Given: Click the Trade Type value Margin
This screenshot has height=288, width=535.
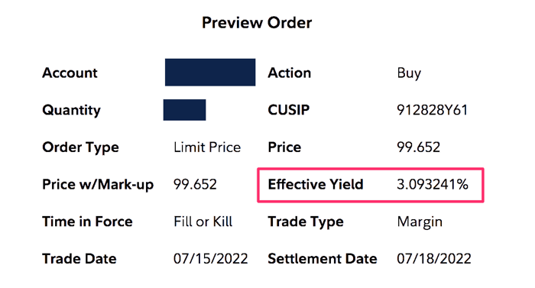Looking at the screenshot, I should click(420, 222).
